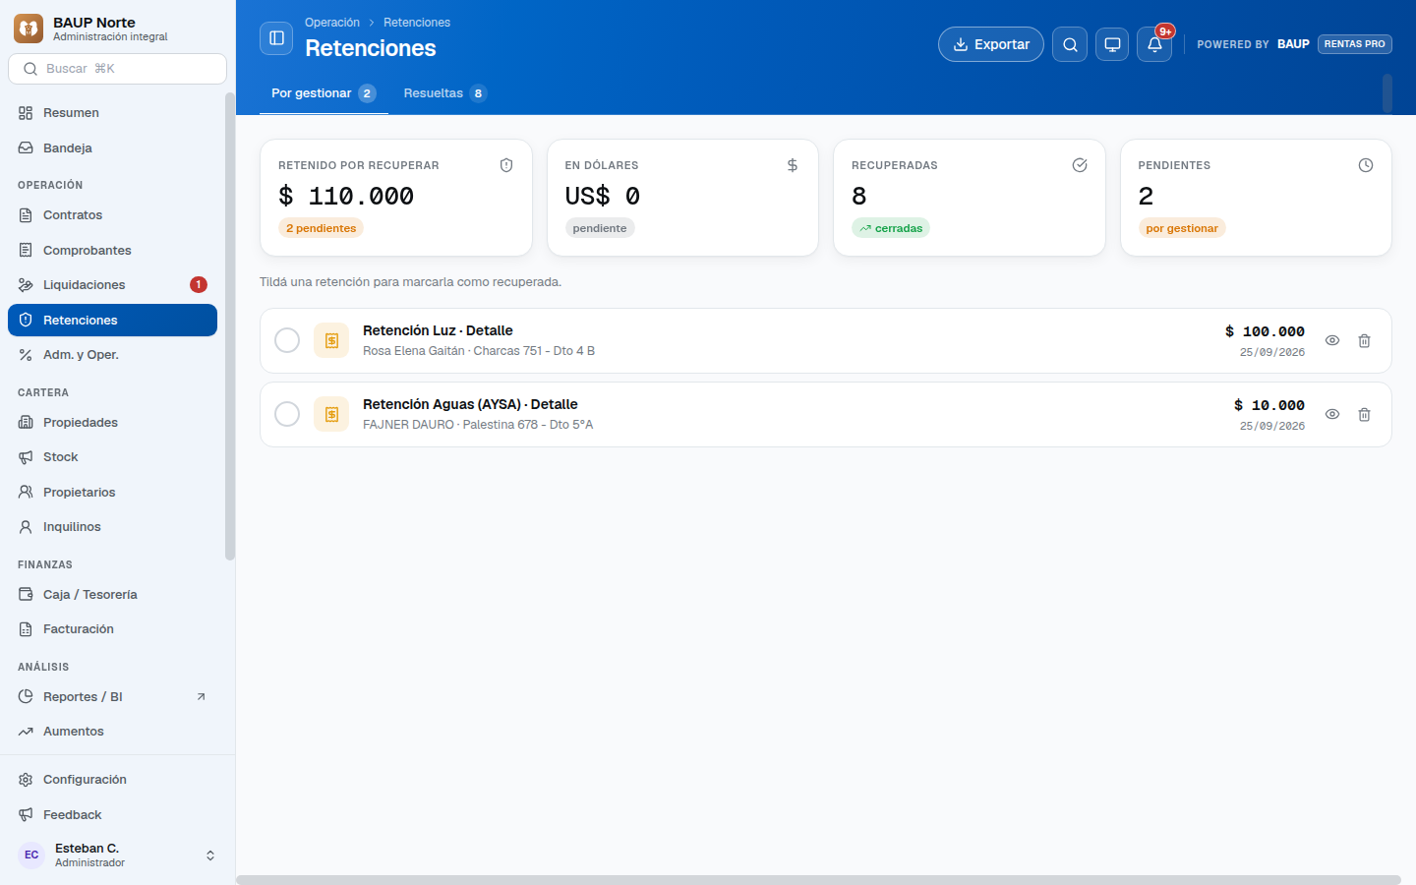The height and width of the screenshot is (885, 1416).
Task: Open Inquilinos in sidebar
Action: point(112,527)
